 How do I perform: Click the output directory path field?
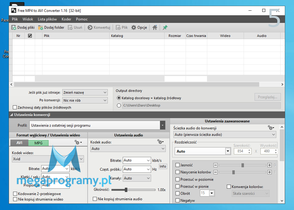201,105
